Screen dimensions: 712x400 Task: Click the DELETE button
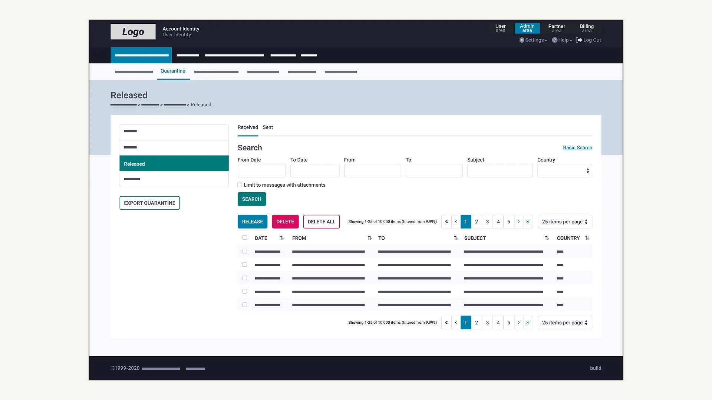[x=285, y=221]
